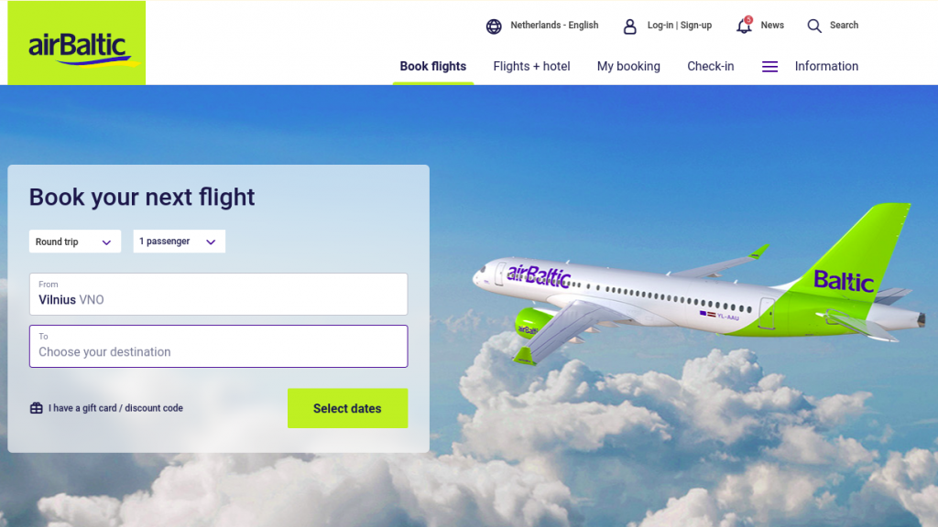
Task: Expand the 1 passenger dropdown
Action: point(179,242)
